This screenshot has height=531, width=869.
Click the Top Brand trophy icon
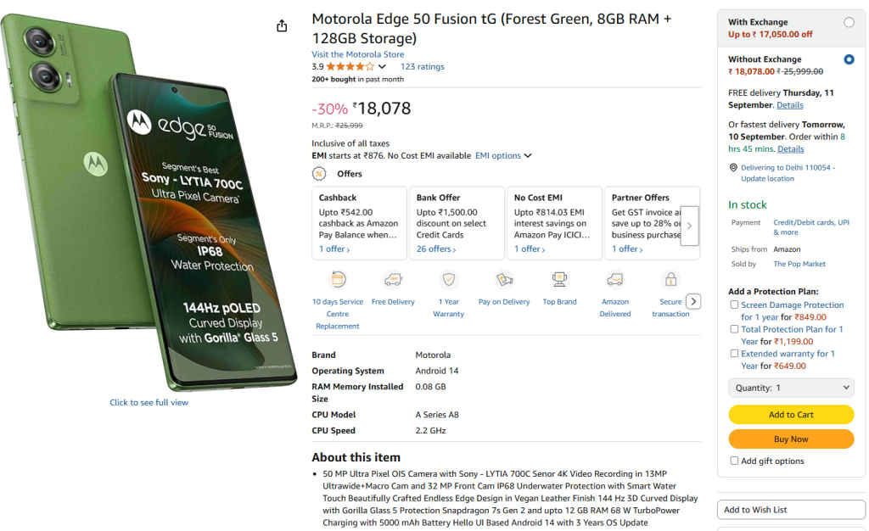[558, 278]
